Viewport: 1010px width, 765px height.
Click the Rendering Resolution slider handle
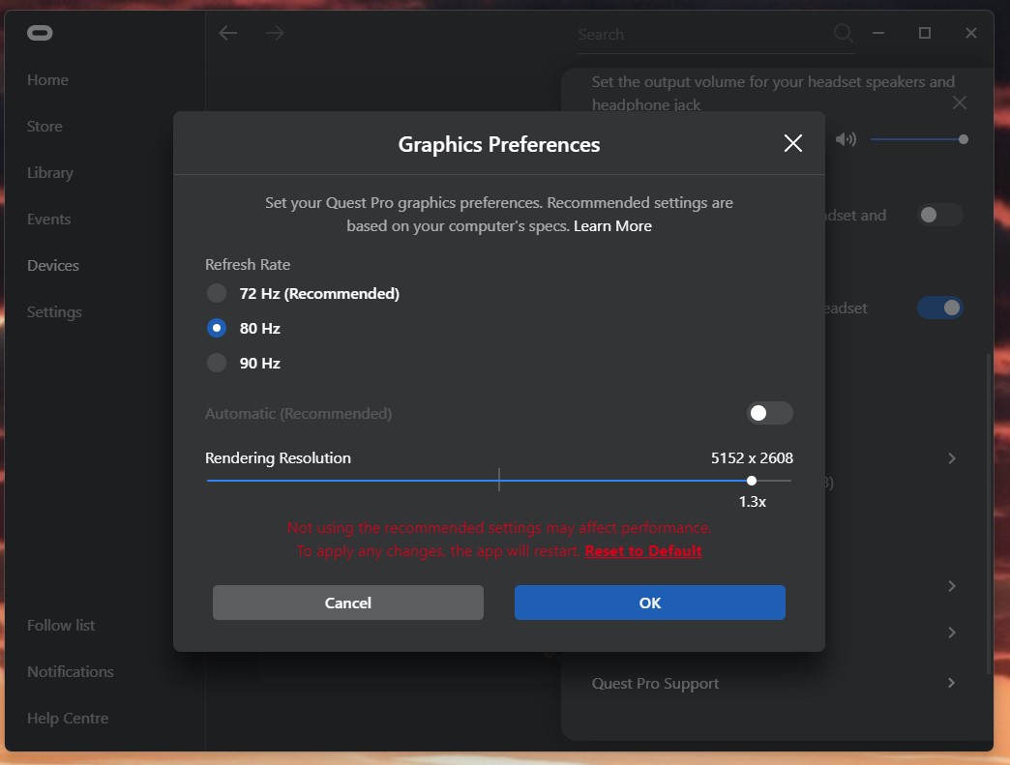coord(752,481)
